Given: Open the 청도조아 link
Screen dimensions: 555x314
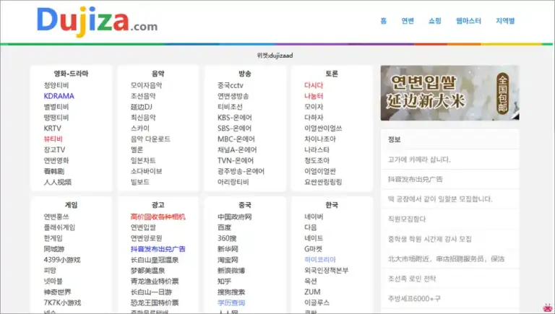Looking at the screenshot, I should (317, 160).
